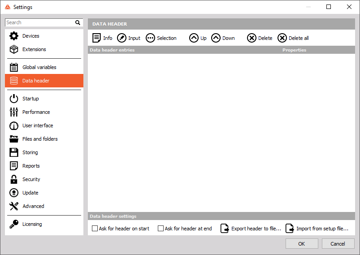Click the Properties column header
The width and height of the screenshot is (360, 255).
[295, 50]
